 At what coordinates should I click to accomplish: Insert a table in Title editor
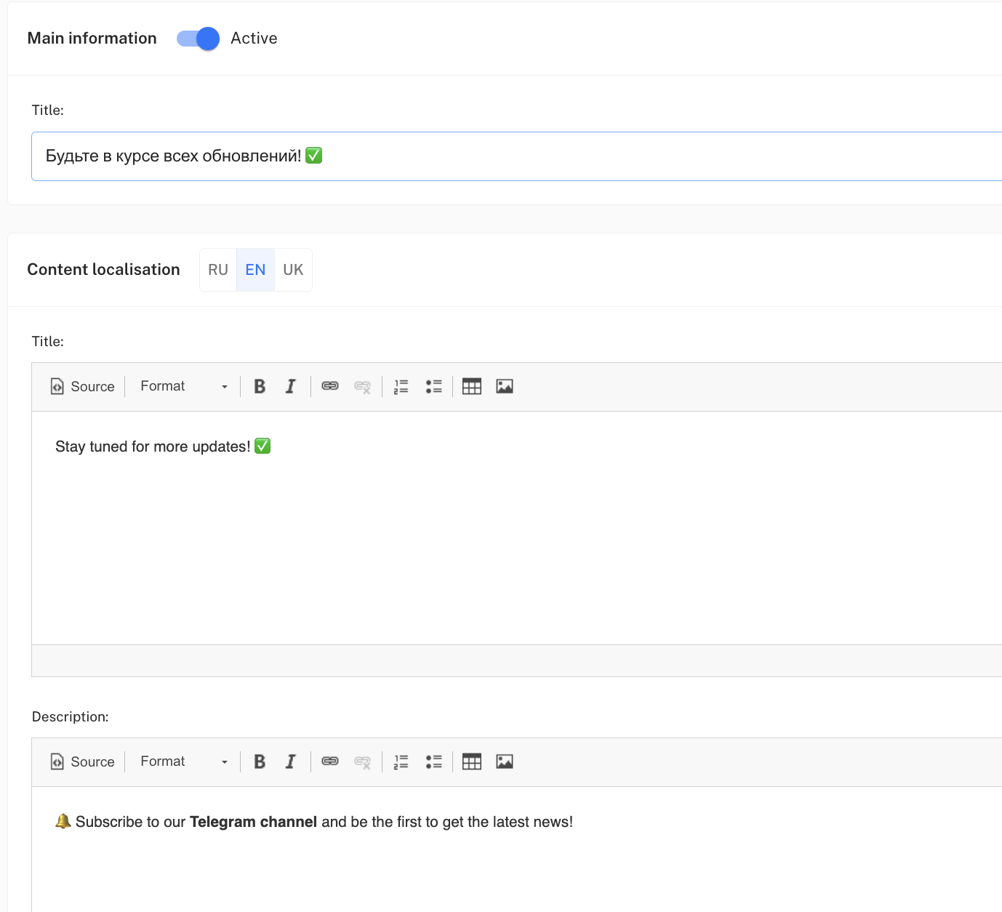click(472, 387)
